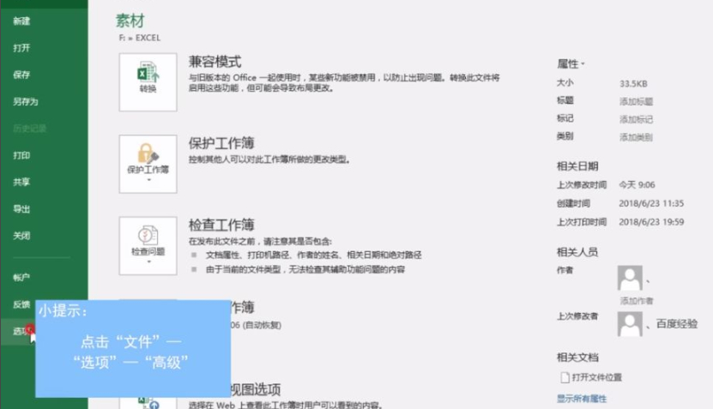Screen dimensions: 713x409
Task: Click the 33.5KB file size value
Action: (x=633, y=84)
